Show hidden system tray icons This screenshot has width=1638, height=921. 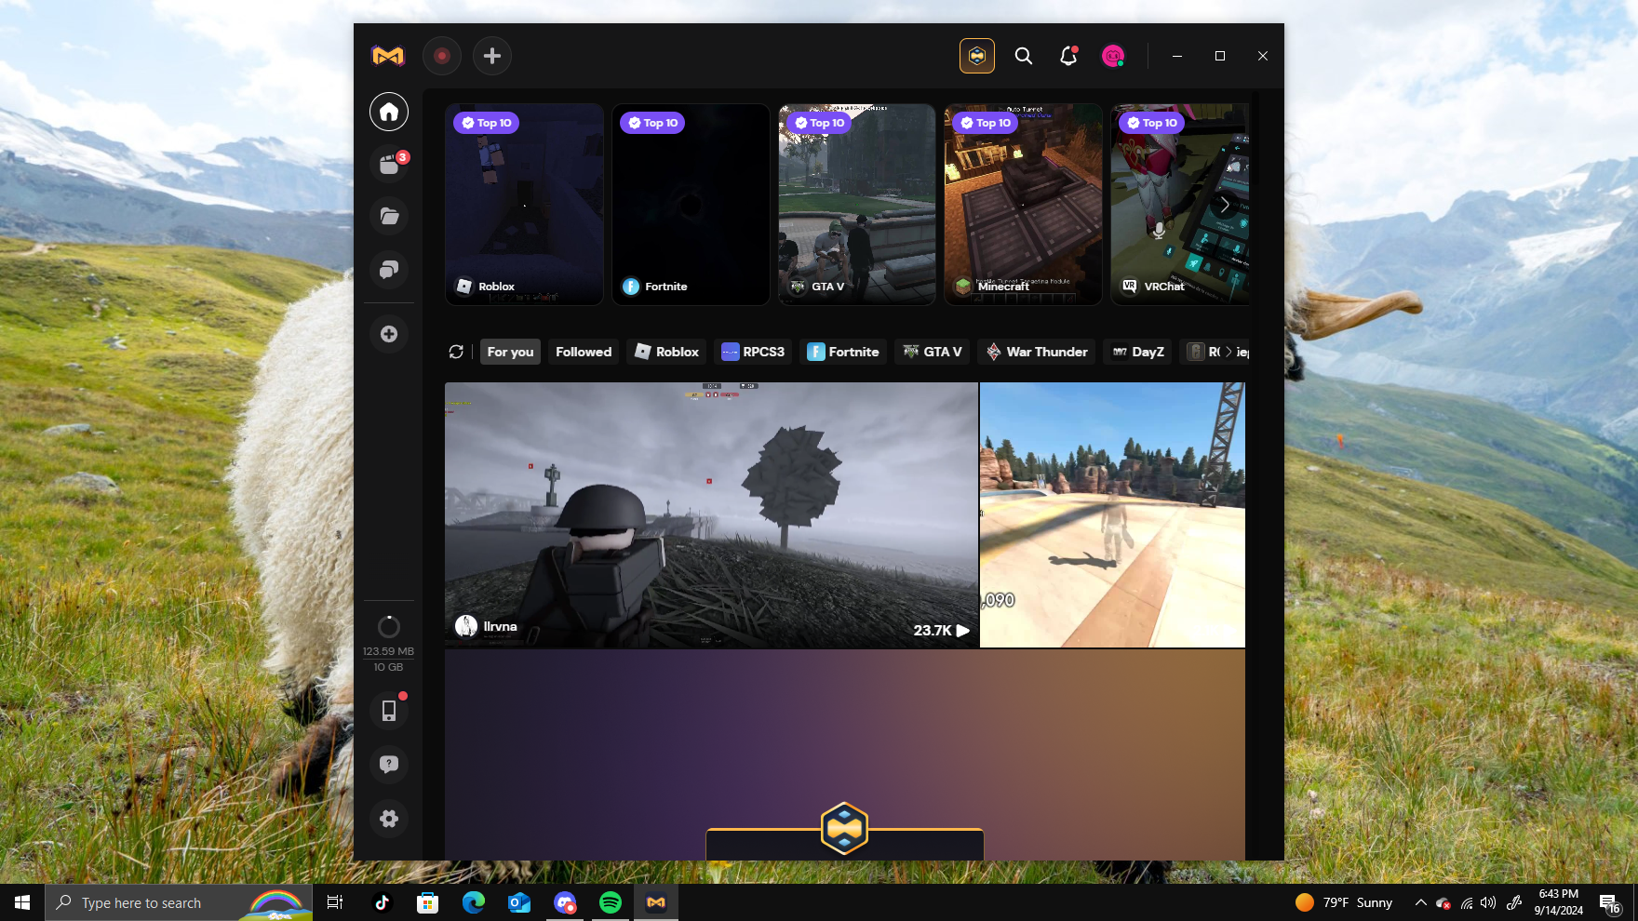[1421, 902]
